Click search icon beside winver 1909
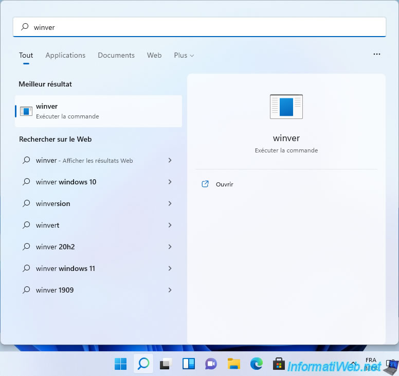The height and width of the screenshot is (376, 399). [x=26, y=290]
